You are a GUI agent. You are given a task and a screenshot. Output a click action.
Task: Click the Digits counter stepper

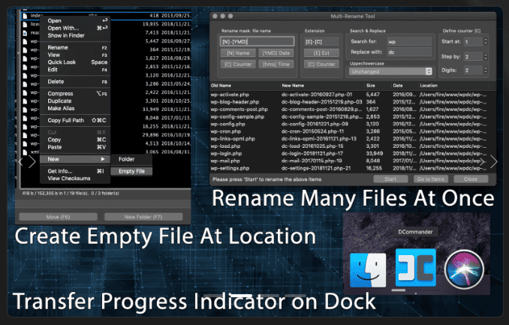(x=485, y=70)
